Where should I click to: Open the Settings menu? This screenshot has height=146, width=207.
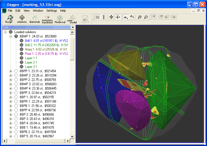[51, 11]
